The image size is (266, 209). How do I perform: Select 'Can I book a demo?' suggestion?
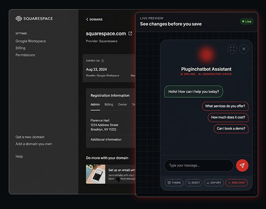pyautogui.click(x=231, y=129)
